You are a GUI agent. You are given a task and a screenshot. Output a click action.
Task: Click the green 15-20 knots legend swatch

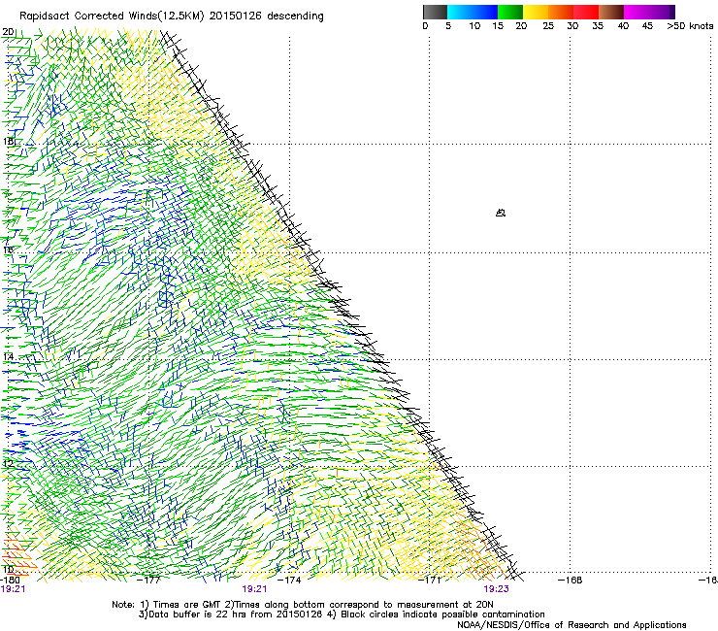click(510, 12)
